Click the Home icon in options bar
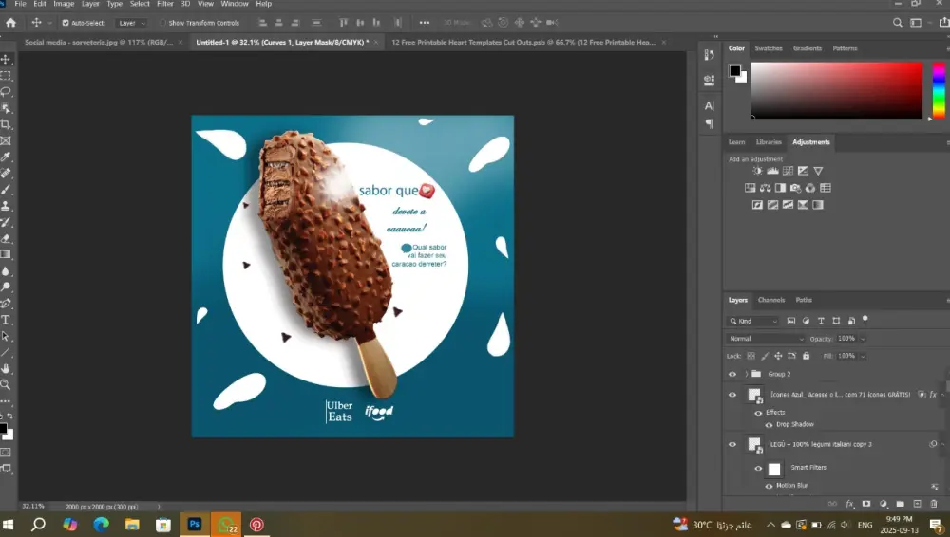The height and width of the screenshot is (537, 950). coord(10,23)
